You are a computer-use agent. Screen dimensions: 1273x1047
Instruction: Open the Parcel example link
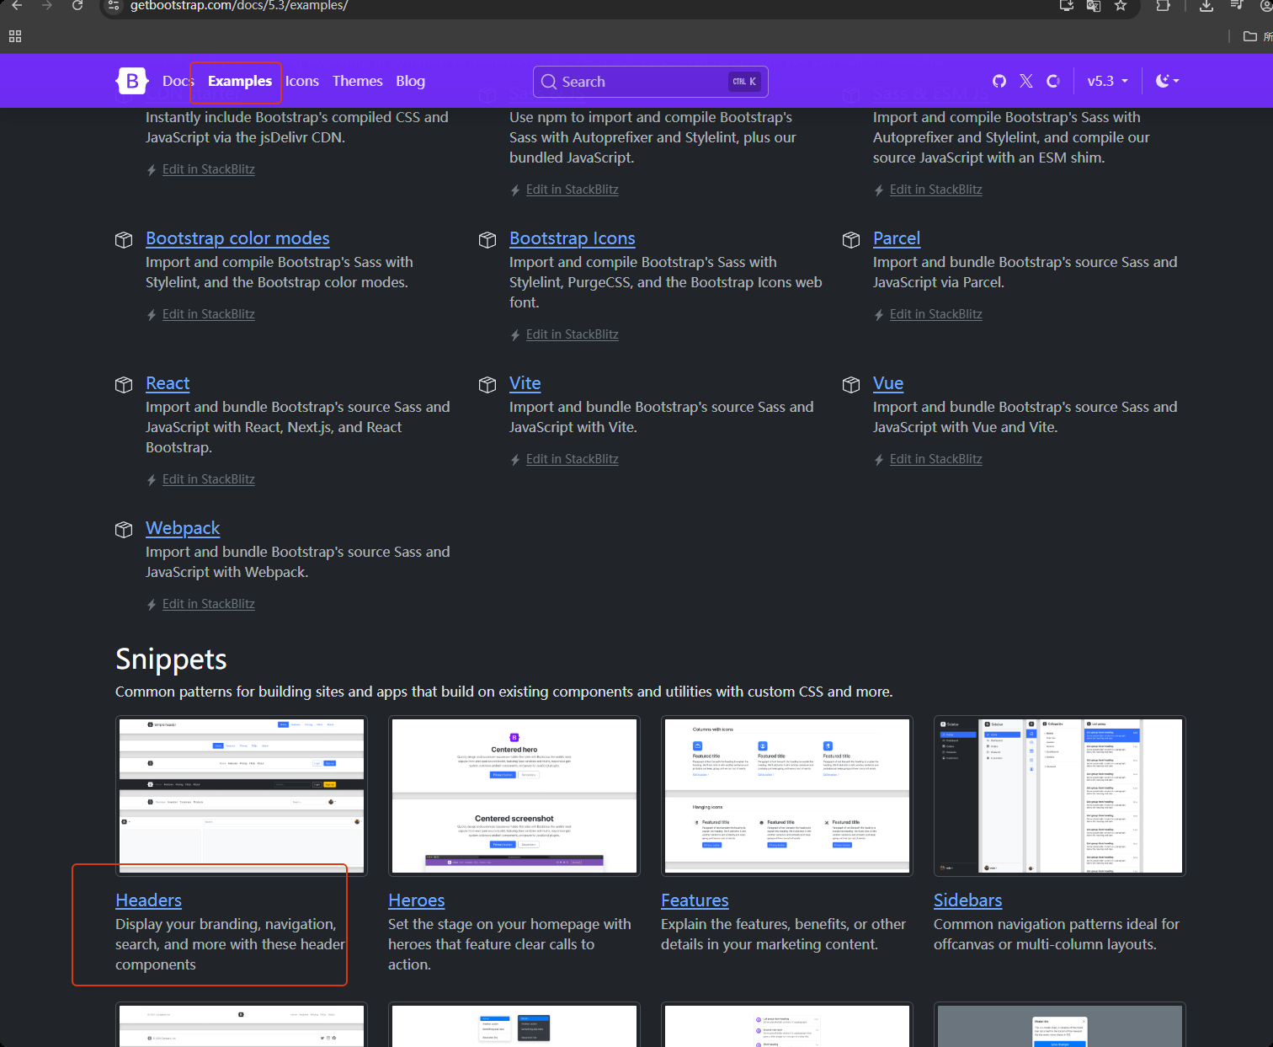click(897, 238)
